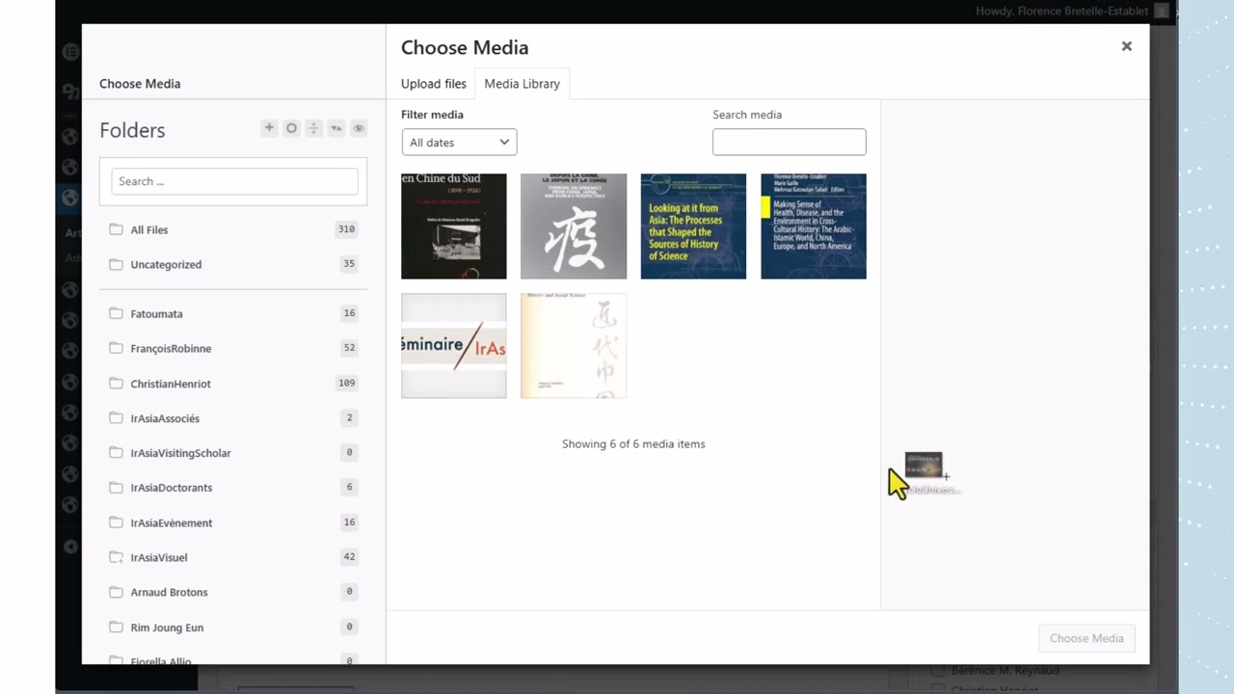This screenshot has width=1234, height=694.
Task: Click the 310 count badge for All Files
Action: pos(346,229)
